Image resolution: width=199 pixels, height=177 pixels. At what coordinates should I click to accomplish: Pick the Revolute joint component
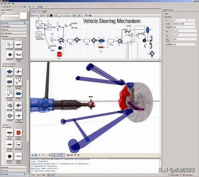tap(10, 106)
